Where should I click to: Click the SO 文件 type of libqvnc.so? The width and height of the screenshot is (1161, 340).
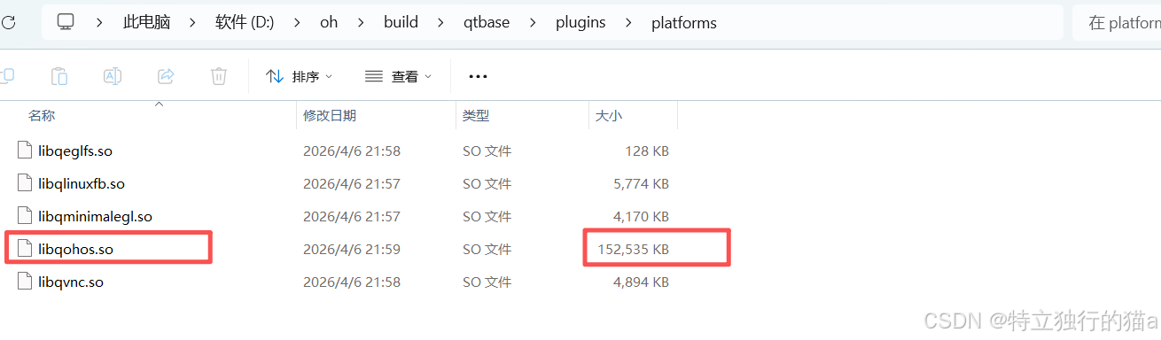click(487, 282)
